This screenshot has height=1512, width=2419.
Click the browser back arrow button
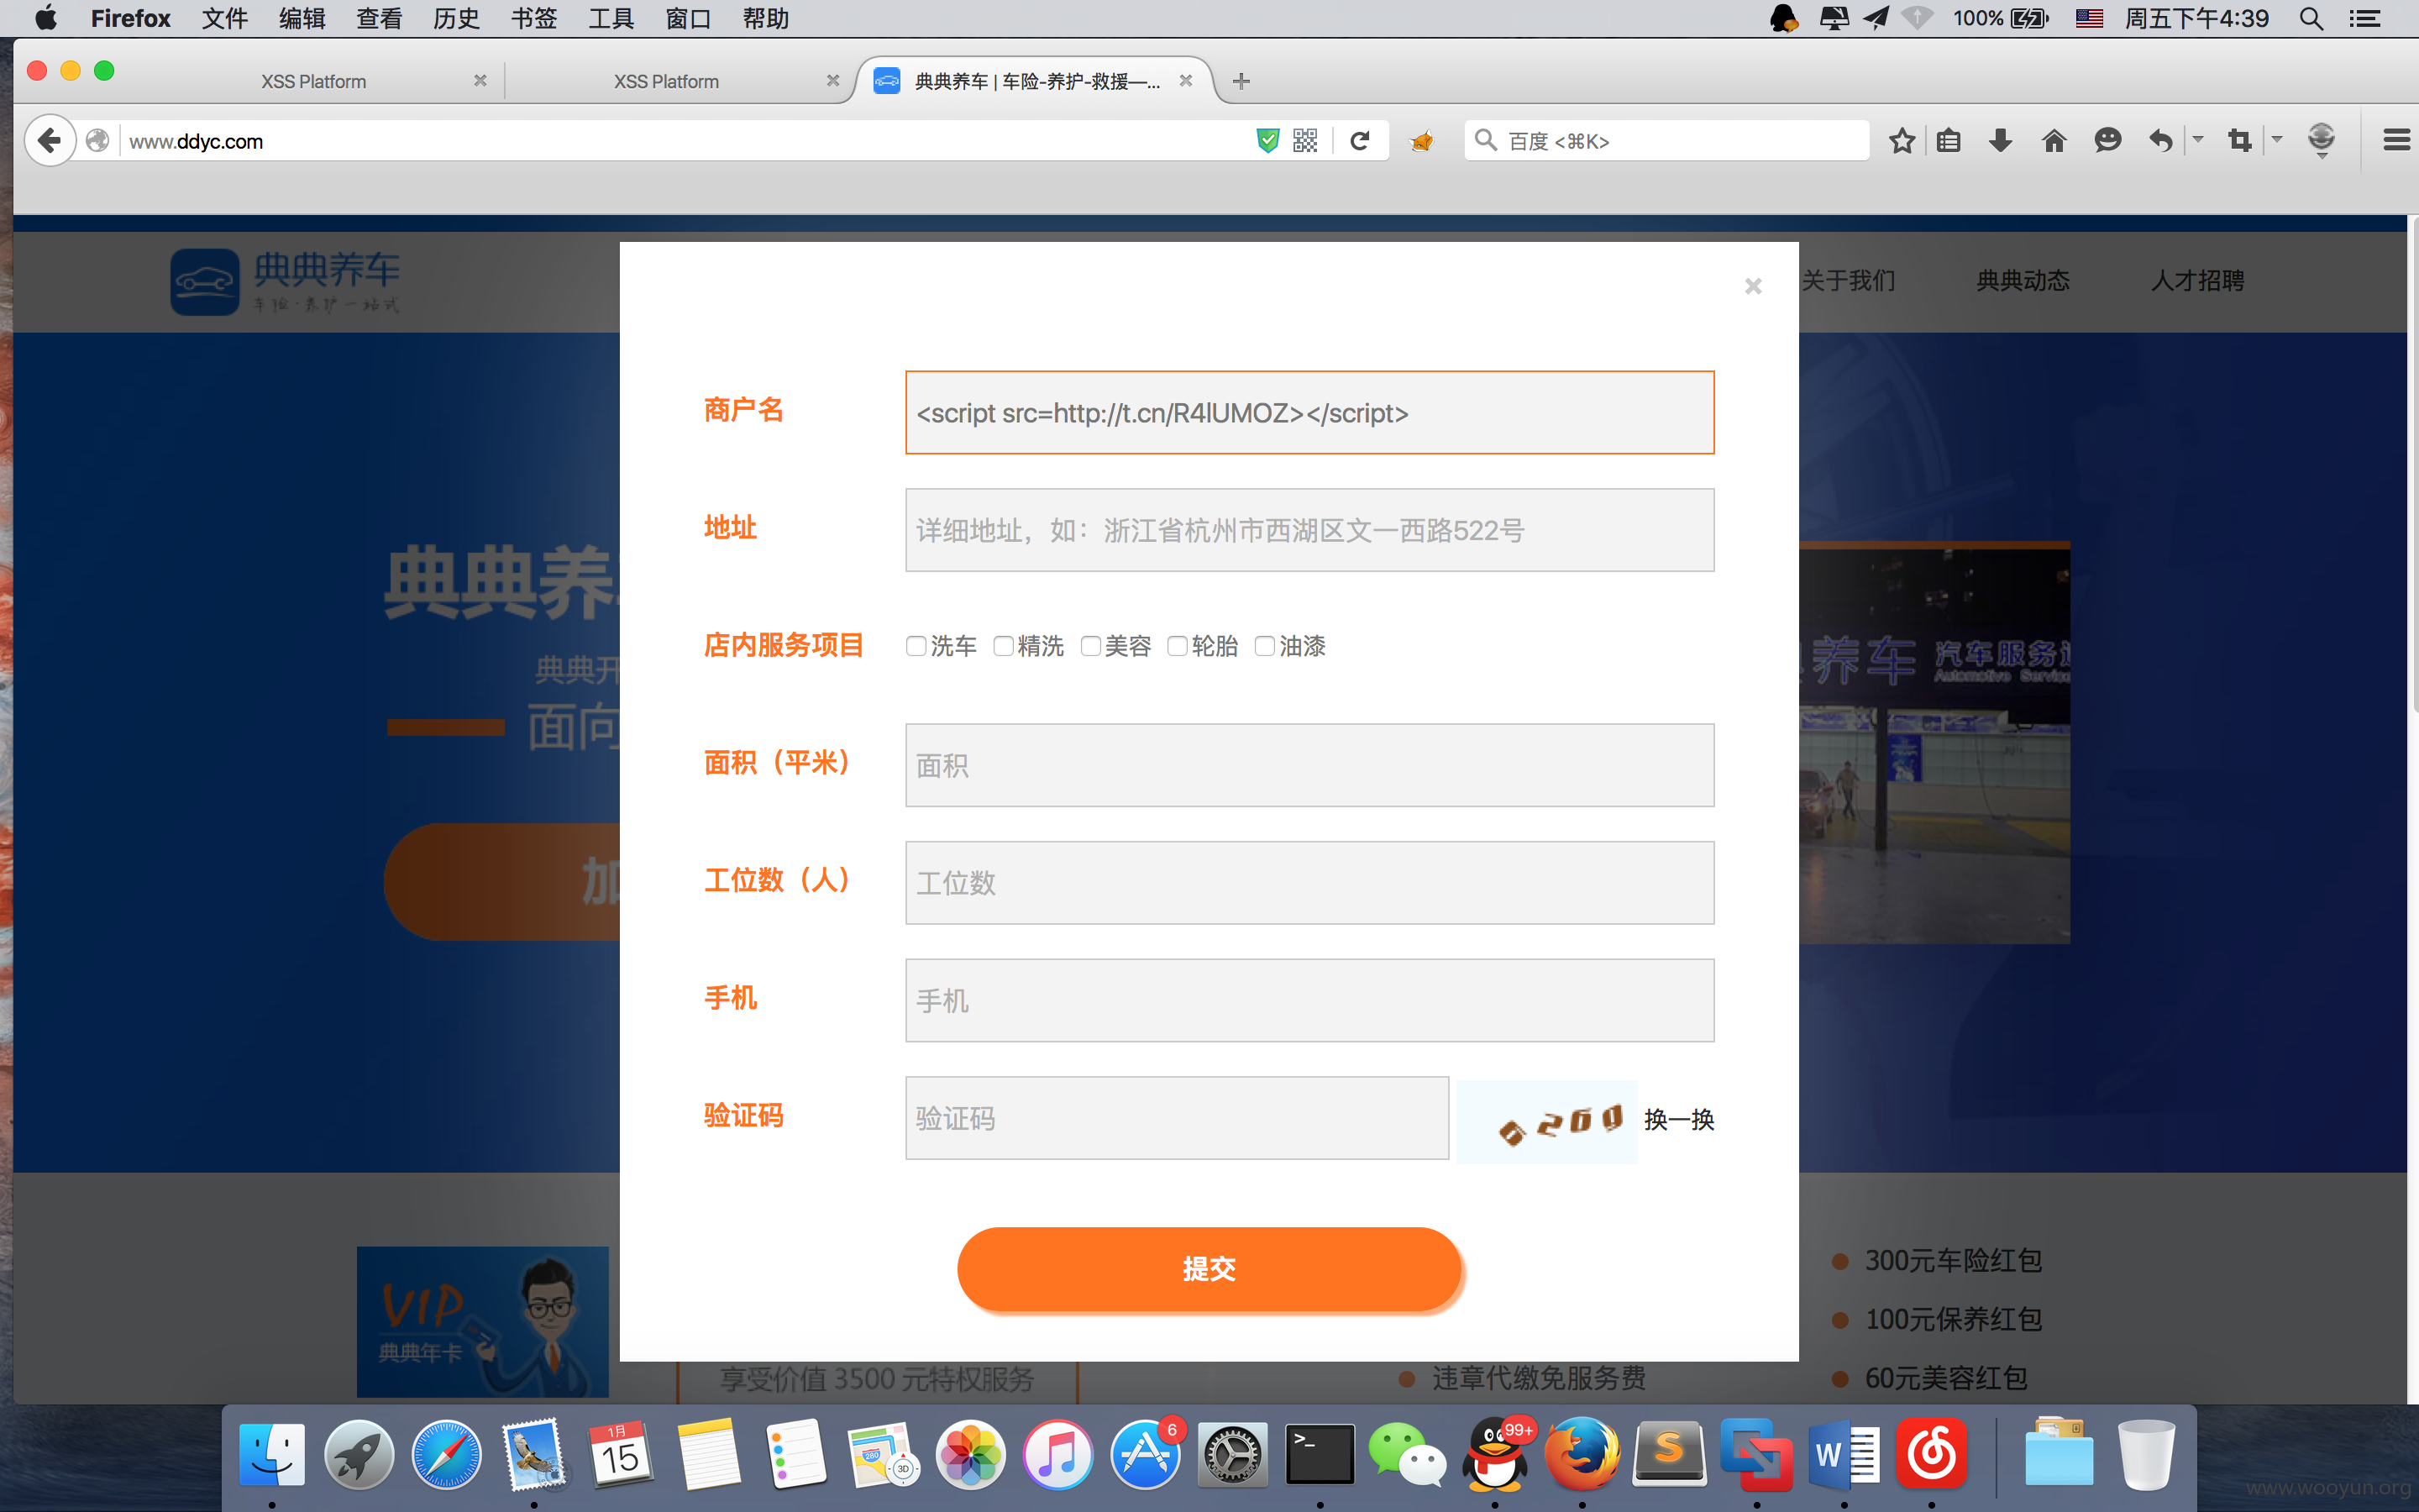coord(50,141)
